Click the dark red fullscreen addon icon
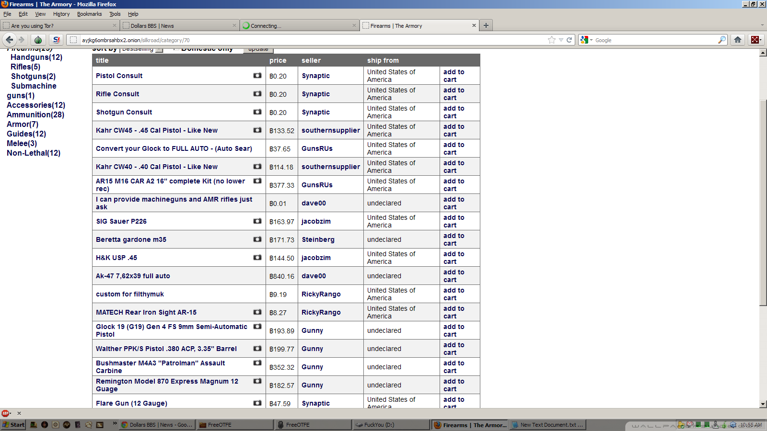This screenshot has width=767, height=431. [x=755, y=40]
